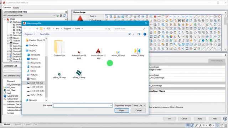Open the All Commands Only filter dropdown
Viewport: 228px width, 128px height.
coord(12,76)
